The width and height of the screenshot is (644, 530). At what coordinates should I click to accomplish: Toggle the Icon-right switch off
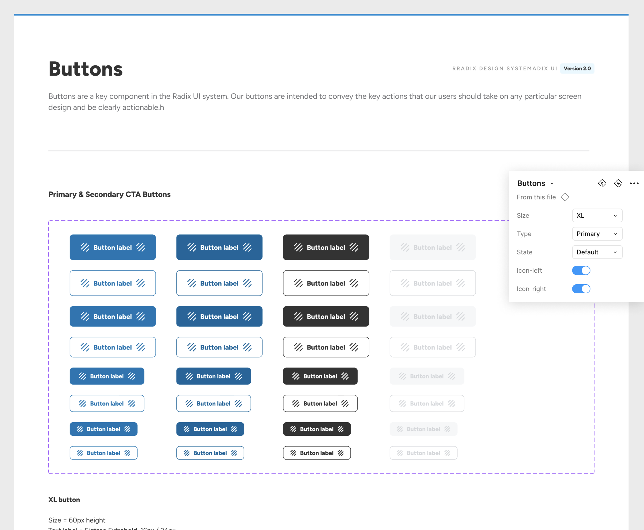click(x=581, y=289)
